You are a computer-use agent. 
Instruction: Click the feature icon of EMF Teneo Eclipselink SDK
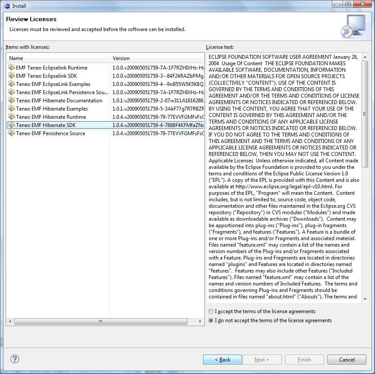tap(12, 76)
